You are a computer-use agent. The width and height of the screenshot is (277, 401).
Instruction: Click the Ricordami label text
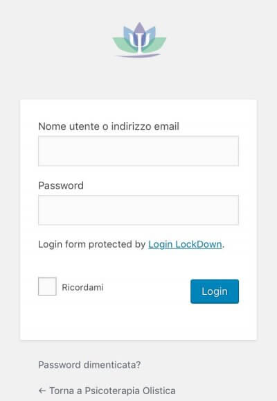(x=82, y=287)
